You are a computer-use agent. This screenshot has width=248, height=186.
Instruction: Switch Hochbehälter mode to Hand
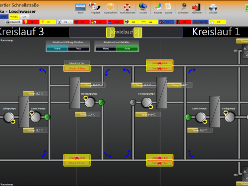106,49
